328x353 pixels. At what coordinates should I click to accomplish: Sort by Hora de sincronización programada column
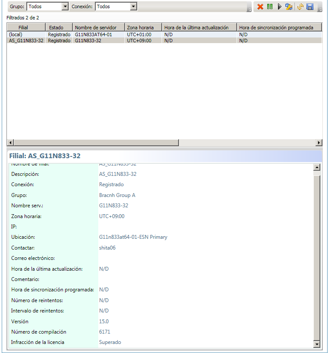coord(279,28)
